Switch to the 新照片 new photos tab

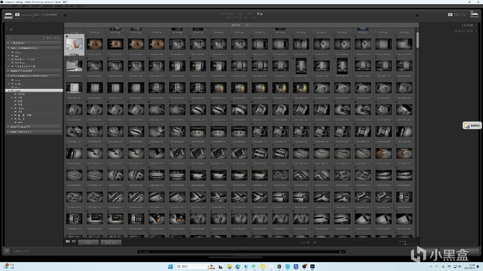point(248,25)
